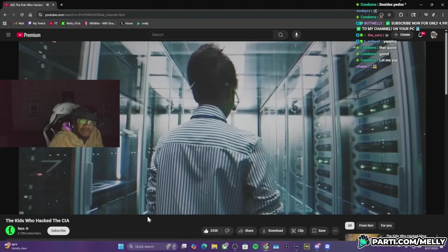Viewport: 448px width, 252px height.
Task: Click the page vertical scrollbar
Action: (446, 63)
